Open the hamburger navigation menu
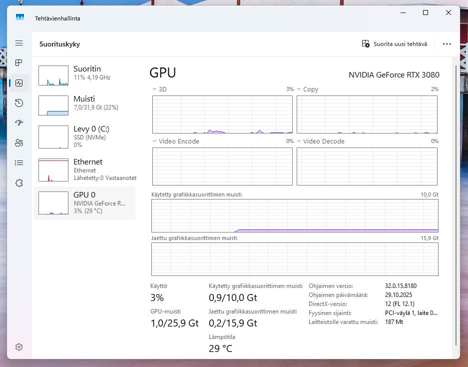This screenshot has width=468, height=367. [19, 43]
